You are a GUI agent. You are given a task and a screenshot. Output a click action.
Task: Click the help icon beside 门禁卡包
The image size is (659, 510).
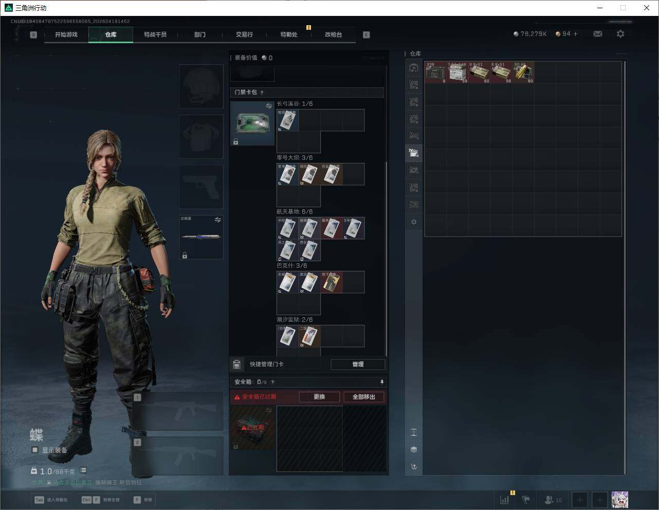coord(262,93)
